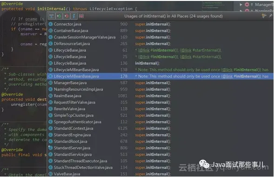Open the ManagerBase.java usage row
Viewport: 274px width, 177px height.
(x=160, y=83)
